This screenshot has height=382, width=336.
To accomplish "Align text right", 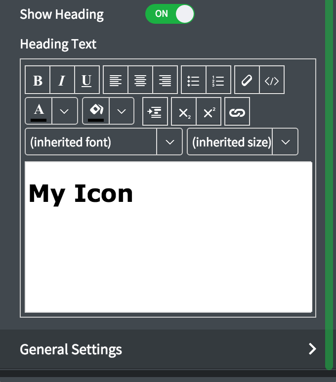I will [x=165, y=80].
